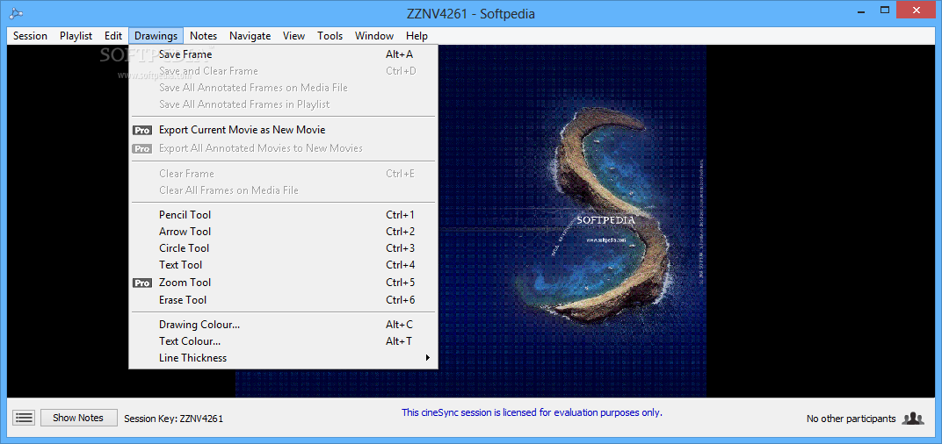Open the Playlist menu
The image size is (942, 444).
coord(76,36)
